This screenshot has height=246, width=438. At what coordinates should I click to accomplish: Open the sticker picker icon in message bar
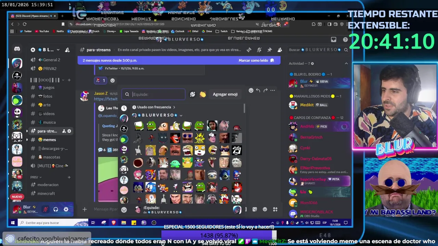[255, 209]
